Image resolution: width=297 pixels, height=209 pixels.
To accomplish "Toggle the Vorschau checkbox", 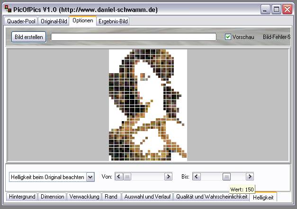I will pos(228,37).
